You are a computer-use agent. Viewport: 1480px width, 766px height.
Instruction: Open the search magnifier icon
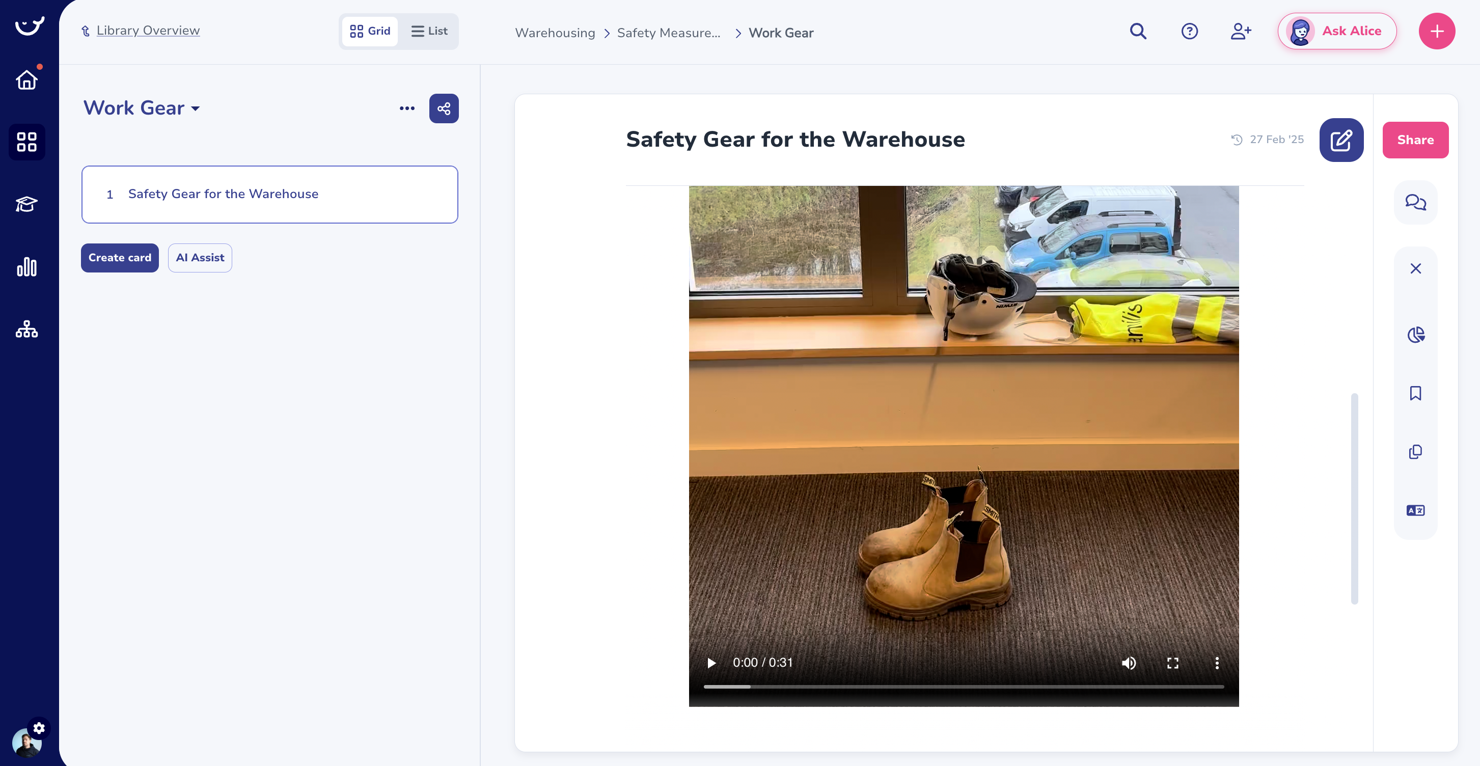[x=1138, y=31]
